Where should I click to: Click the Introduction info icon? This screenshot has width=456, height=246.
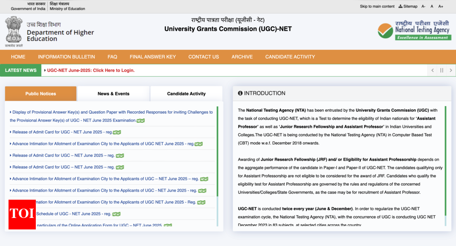(x=240, y=93)
